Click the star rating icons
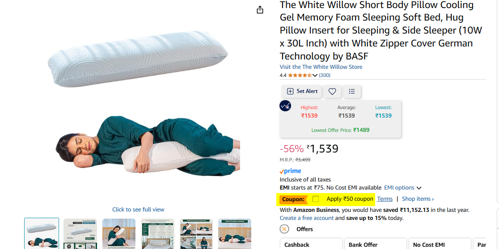Screen dimensions: 499x249 (300, 76)
